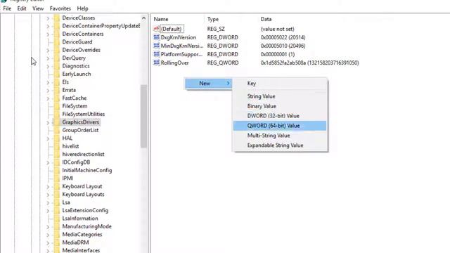Select the DeviceContainerPropertyUpdate key
This screenshot has width=450, height=253.
coord(101,26)
